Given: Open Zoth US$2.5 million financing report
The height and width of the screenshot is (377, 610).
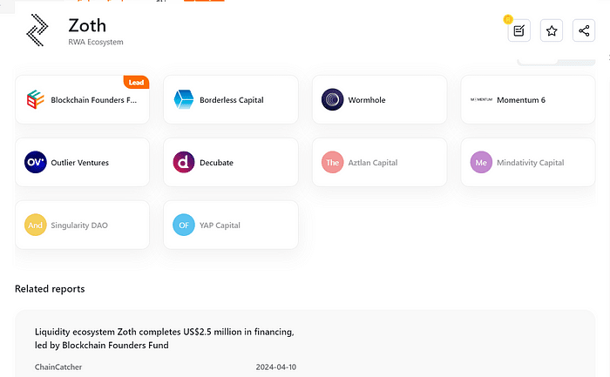Looking at the screenshot, I should tap(164, 338).
